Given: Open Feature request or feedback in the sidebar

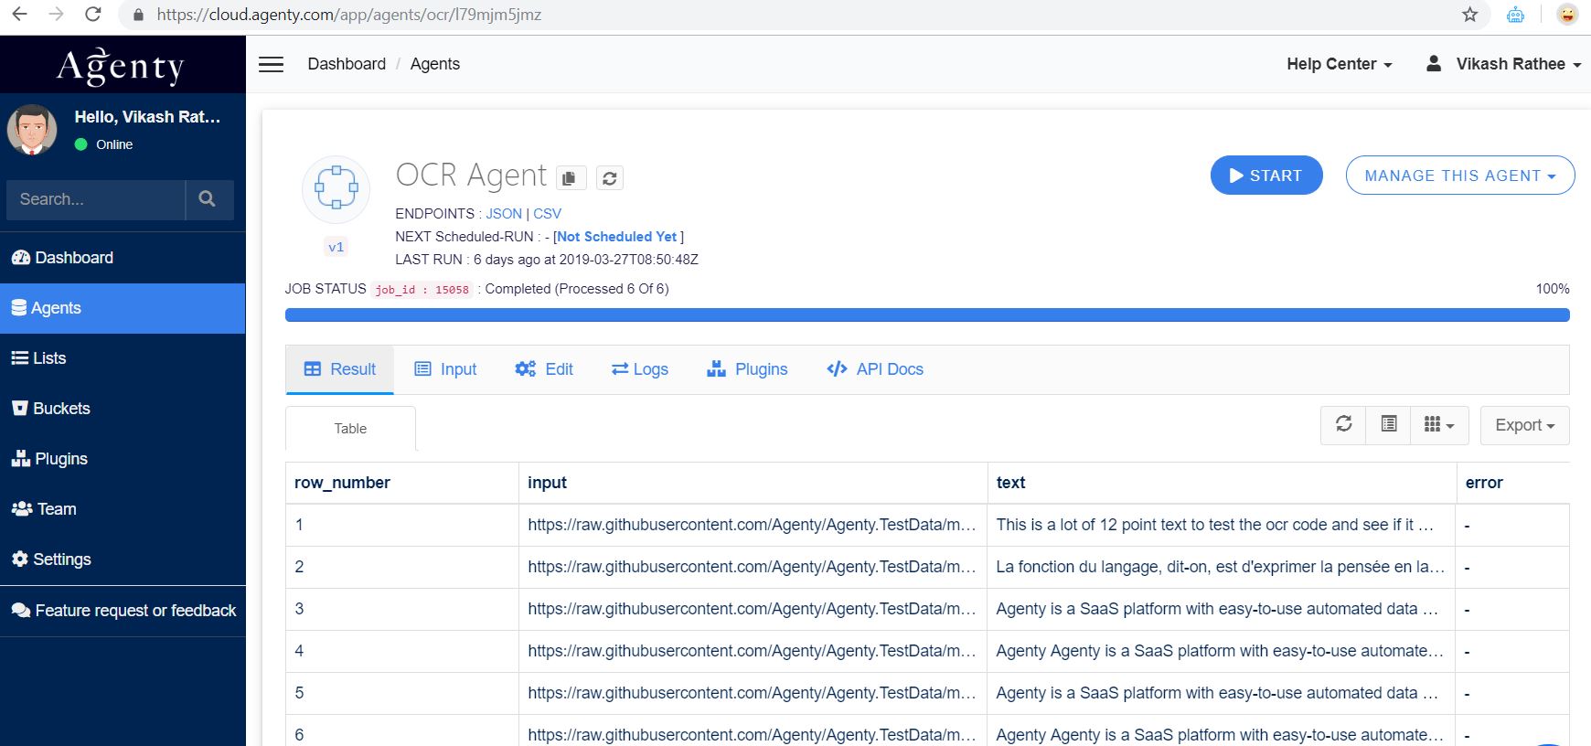Looking at the screenshot, I should point(123,611).
